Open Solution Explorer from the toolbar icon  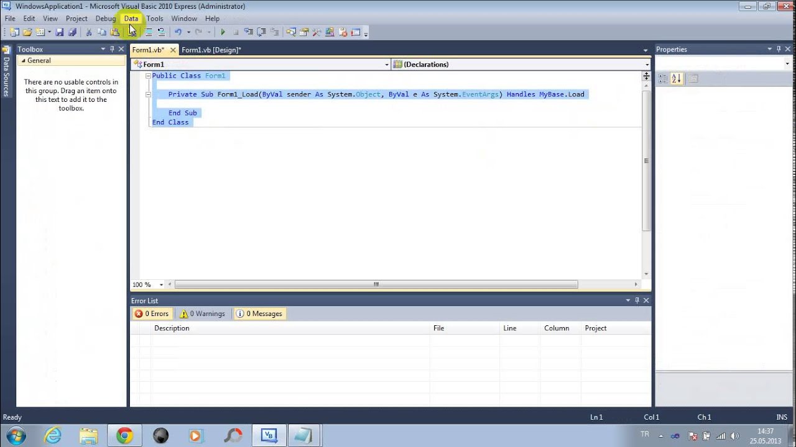click(x=290, y=32)
